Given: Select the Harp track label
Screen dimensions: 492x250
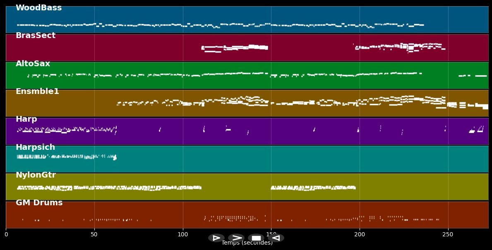Looking at the screenshot, I should click(26, 119).
